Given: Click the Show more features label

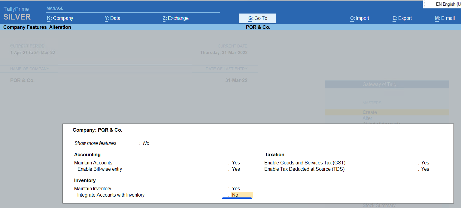Looking at the screenshot, I should click(x=96, y=143).
